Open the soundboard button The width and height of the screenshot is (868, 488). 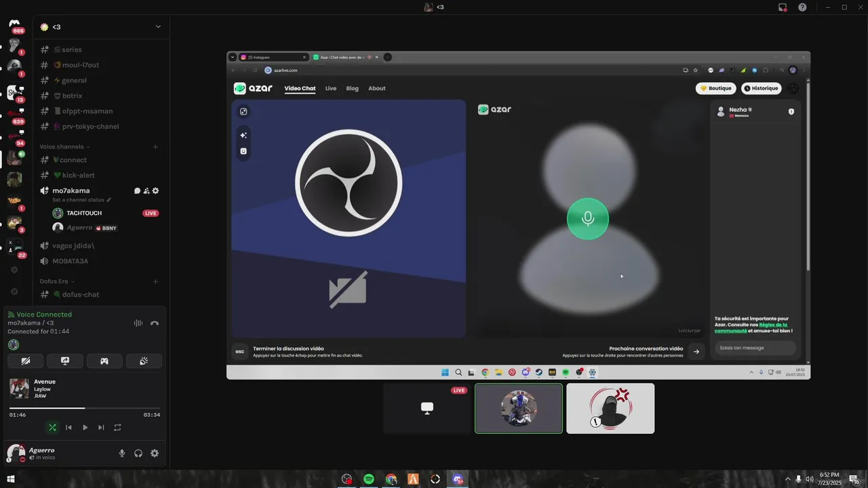(x=144, y=361)
